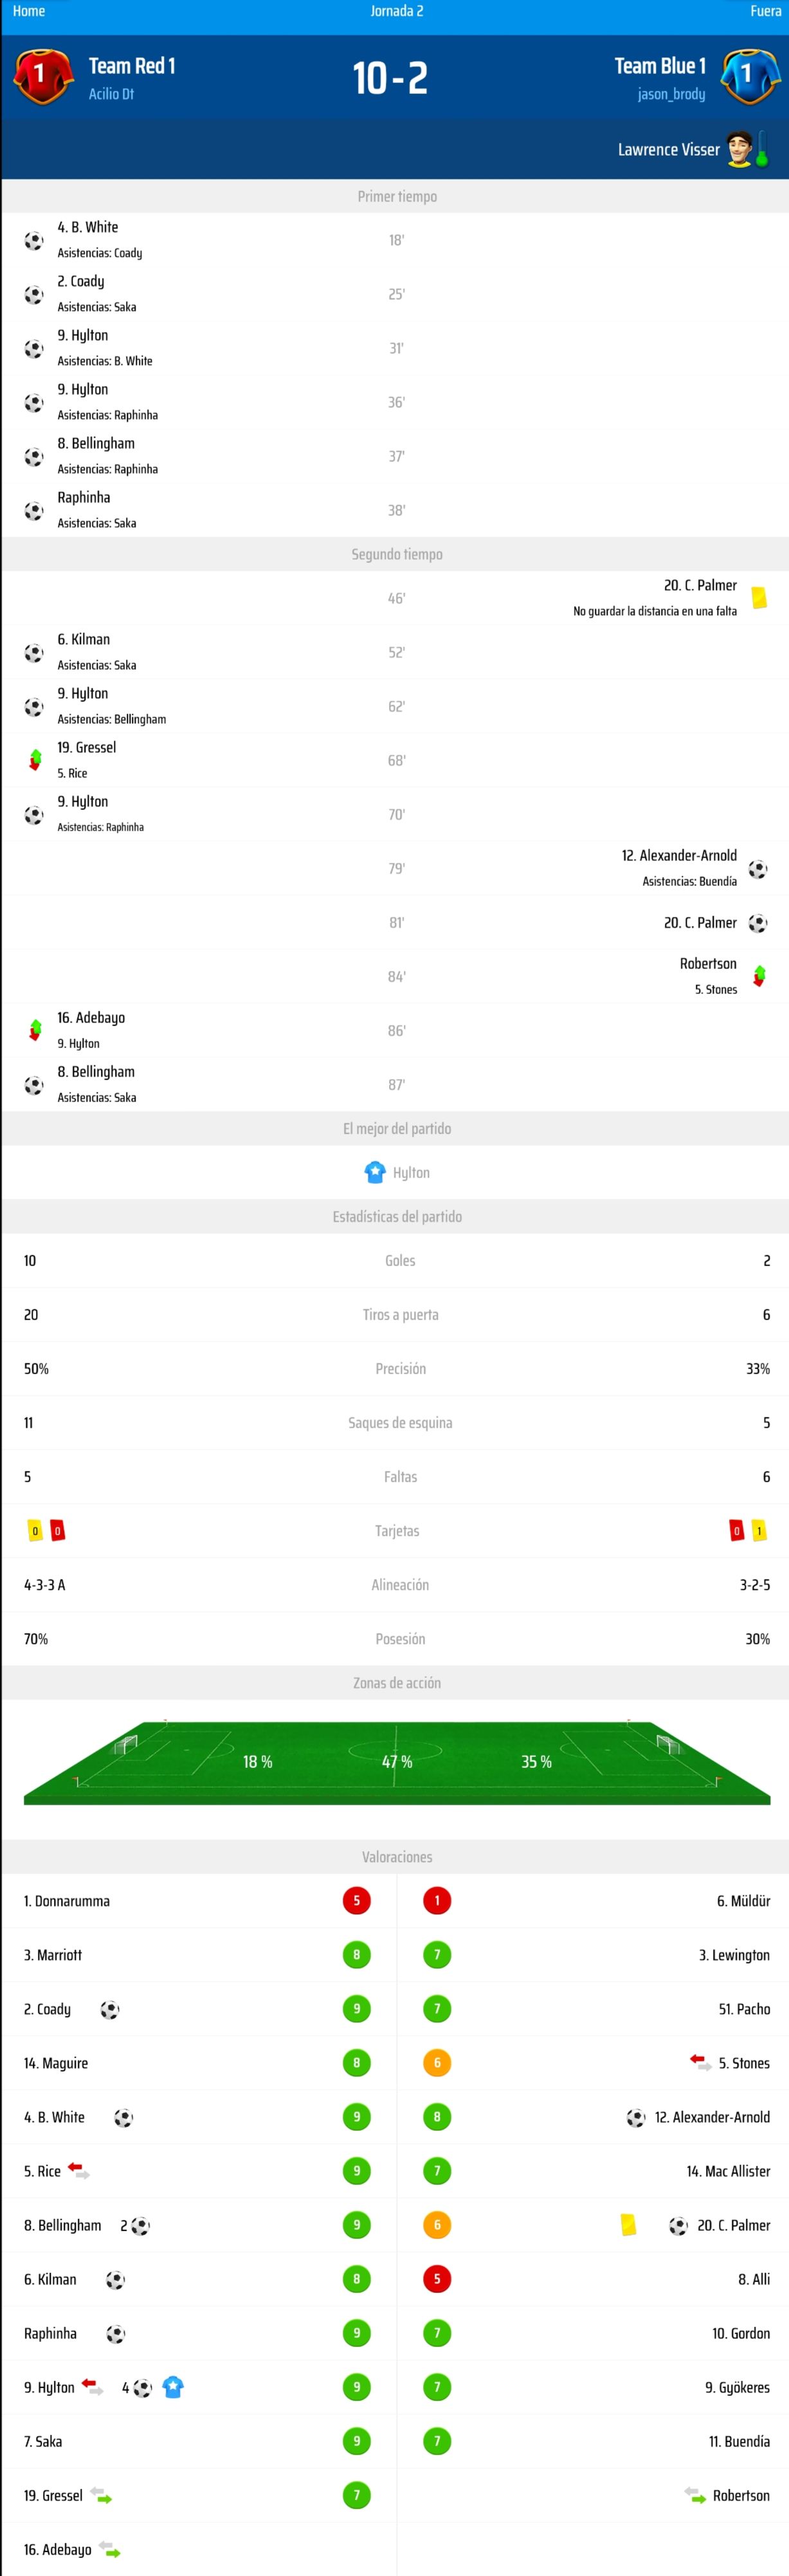789x2576 pixels.
Task: Select B. White goal ball at 18'
Action: tap(34, 240)
